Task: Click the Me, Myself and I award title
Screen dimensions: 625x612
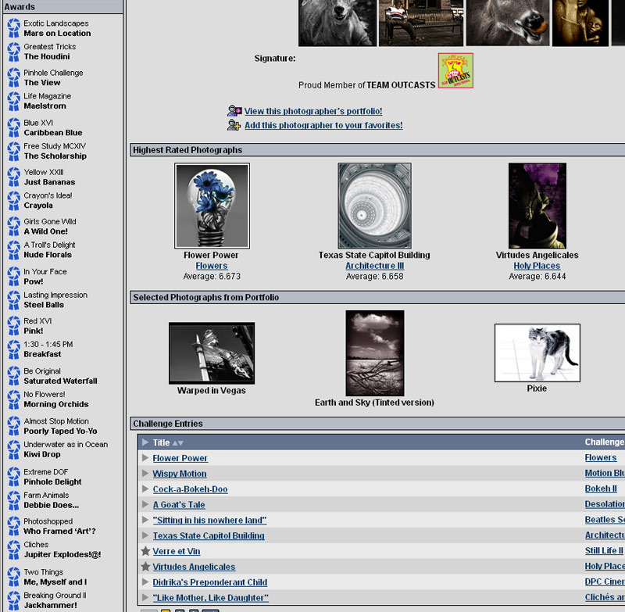Action: pyautogui.click(x=55, y=582)
